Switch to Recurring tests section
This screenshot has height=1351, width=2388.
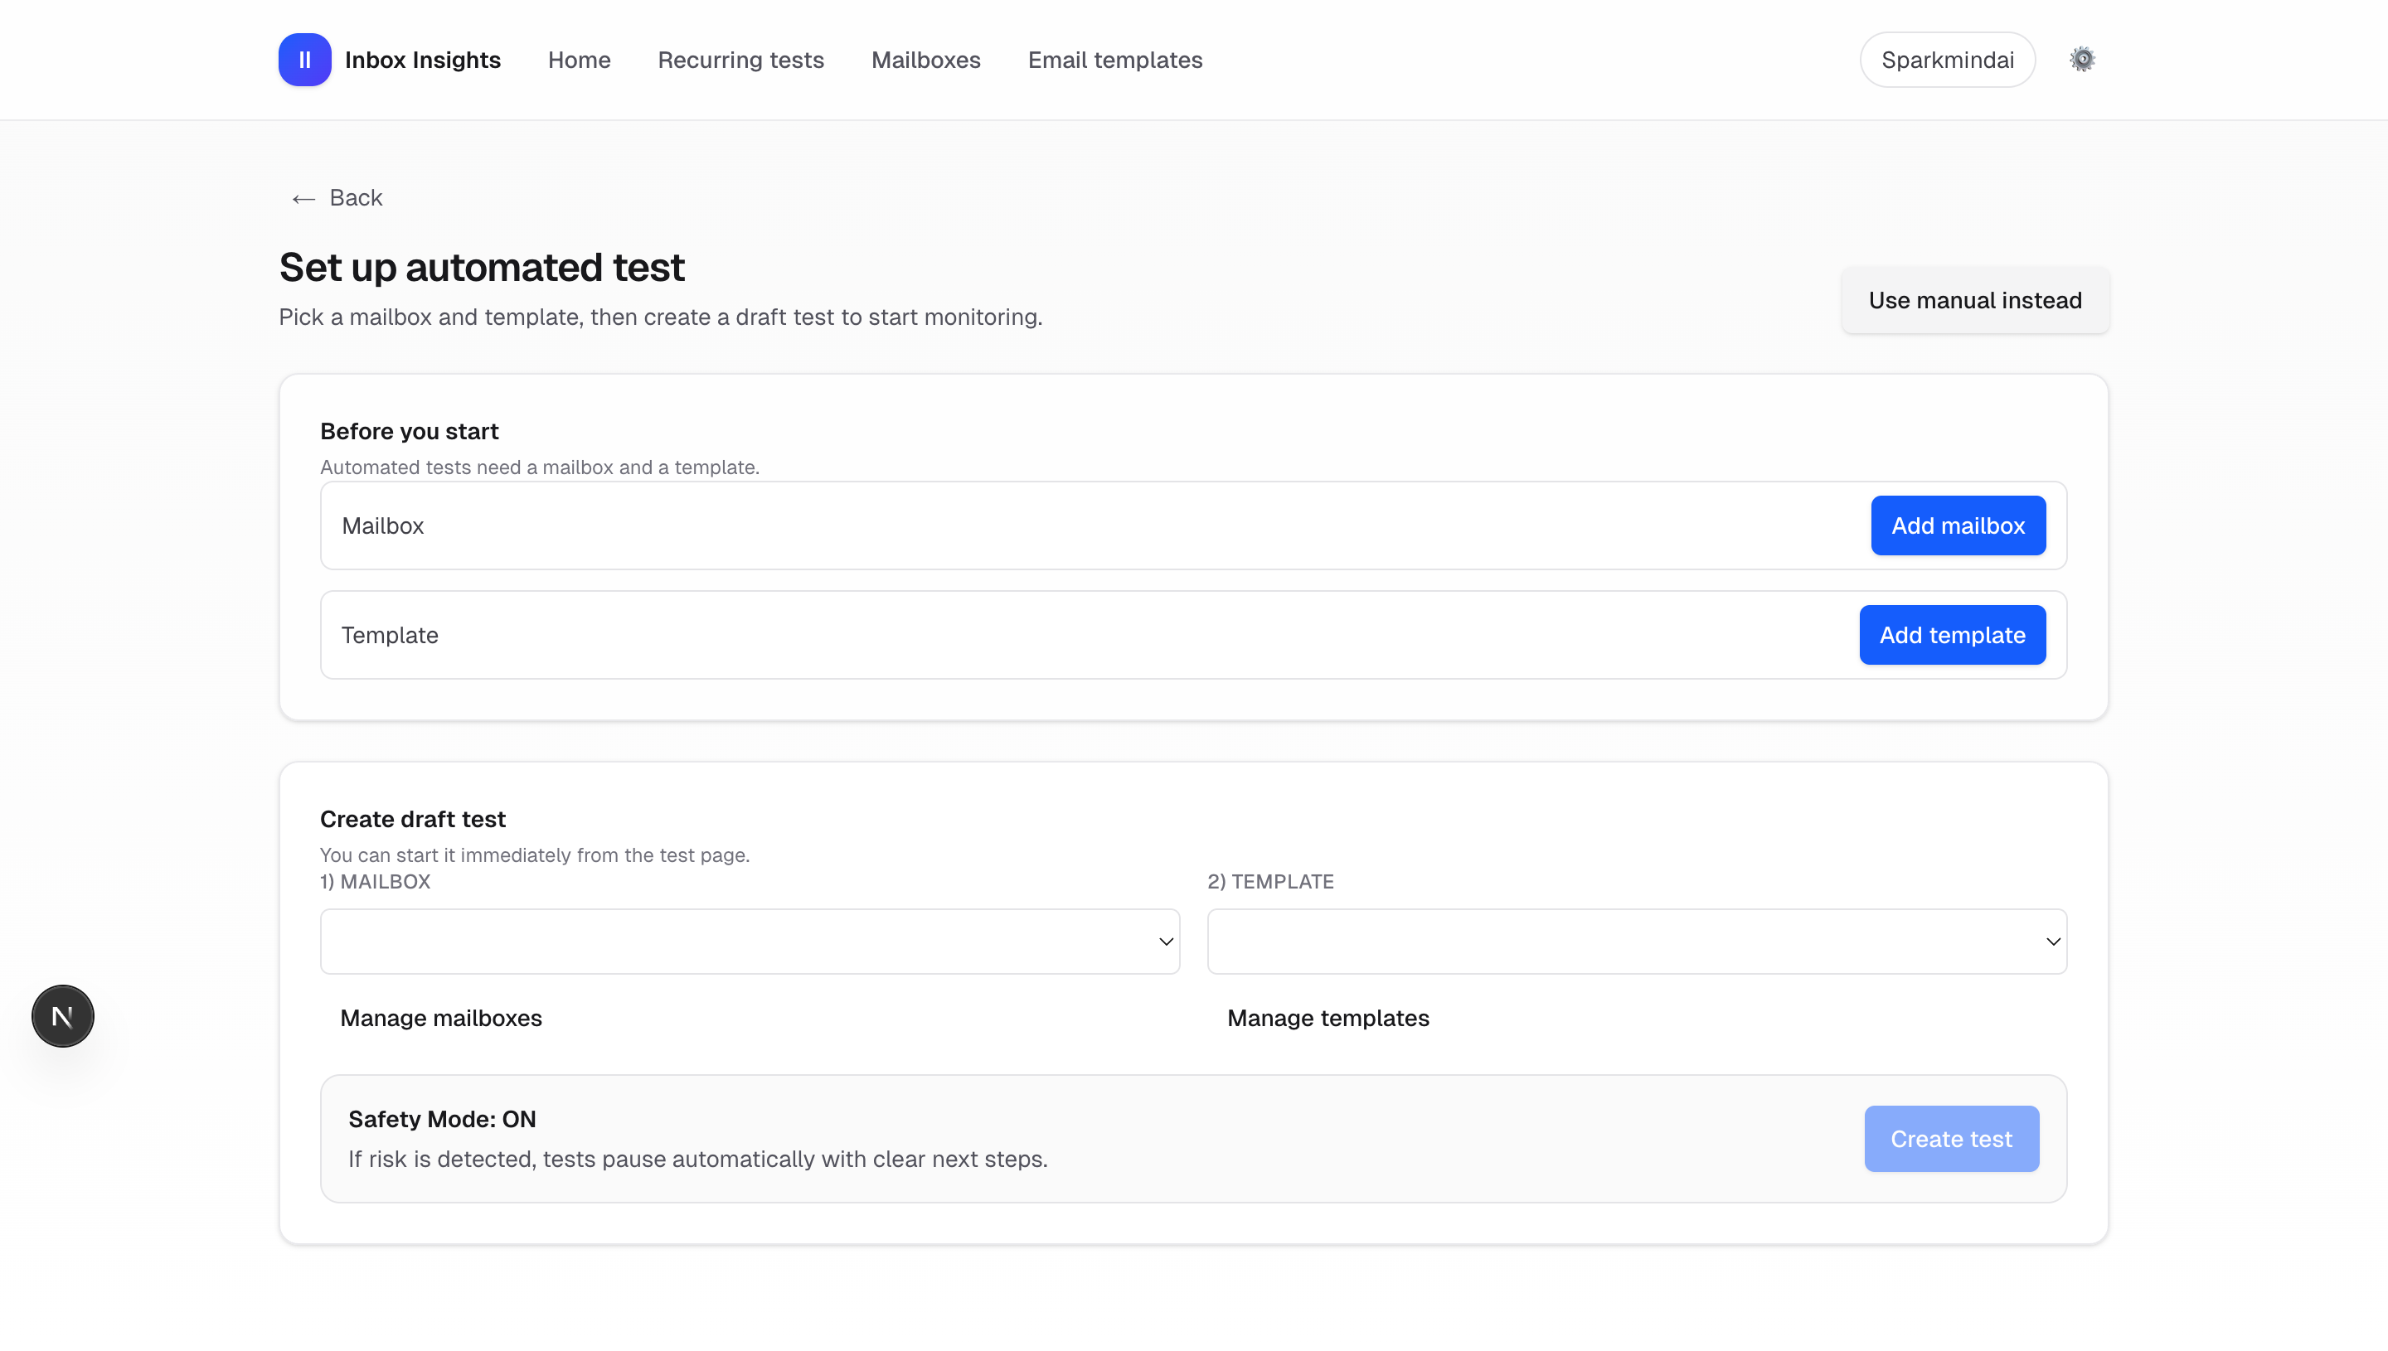(x=740, y=60)
